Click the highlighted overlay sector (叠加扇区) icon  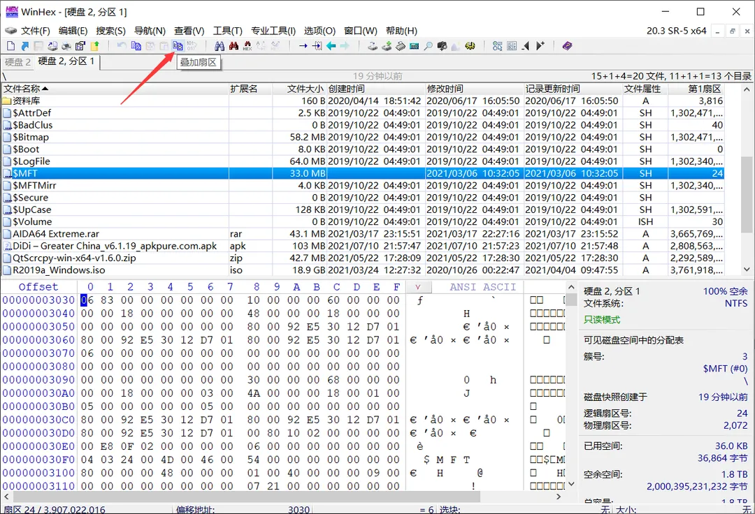tap(178, 46)
